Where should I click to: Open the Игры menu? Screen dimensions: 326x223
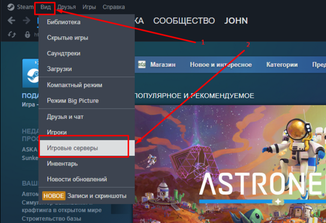click(90, 7)
